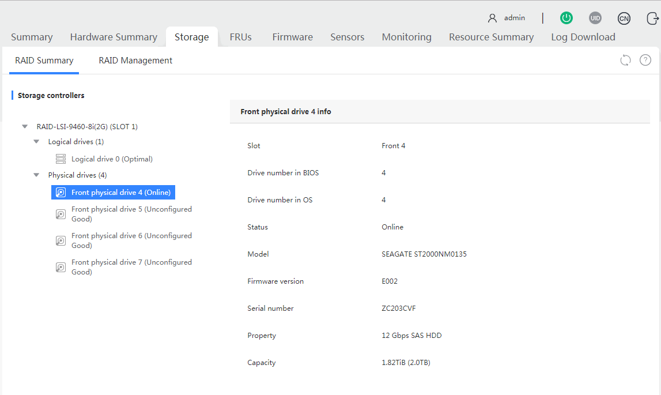Click the Drive number in BIOS label

284,172
